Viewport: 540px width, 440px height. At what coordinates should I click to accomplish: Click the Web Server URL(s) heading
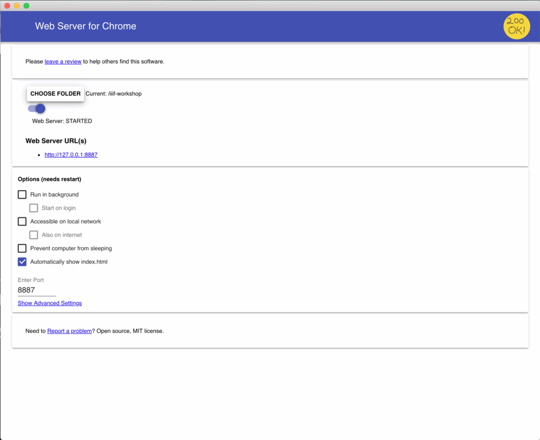pyautogui.click(x=56, y=141)
